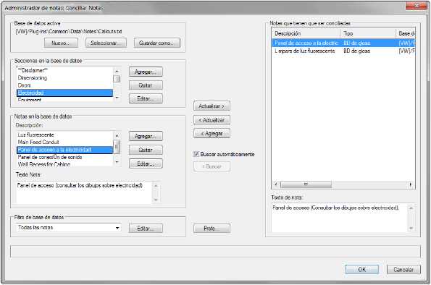Edit note via Editar... in Notas
431x285 pixels.
click(146, 164)
